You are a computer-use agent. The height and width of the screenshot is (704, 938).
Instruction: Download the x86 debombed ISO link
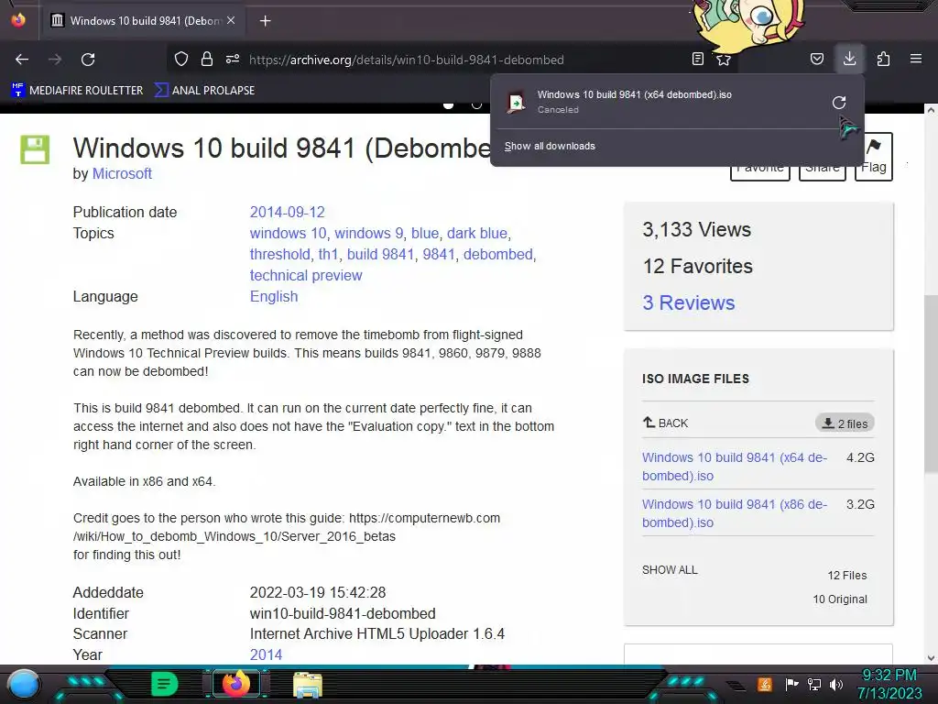click(x=735, y=513)
